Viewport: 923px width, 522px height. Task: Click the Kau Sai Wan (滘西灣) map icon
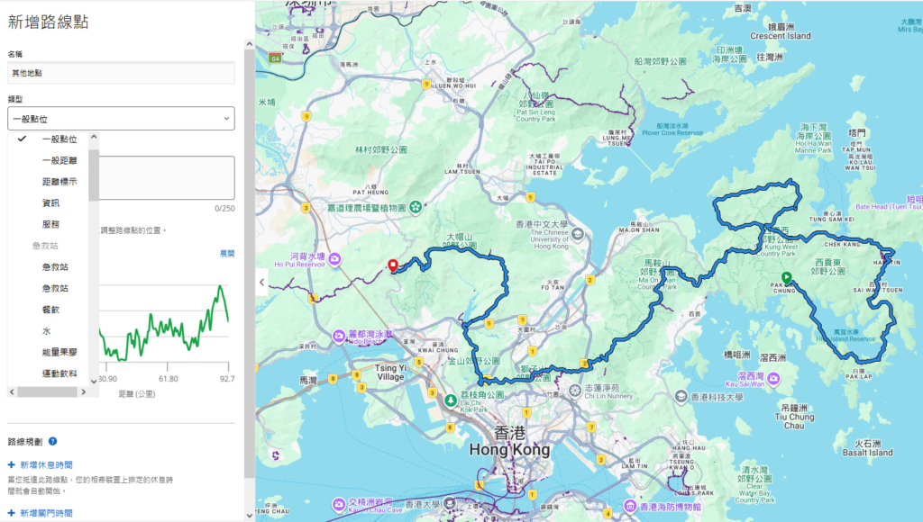(773, 379)
